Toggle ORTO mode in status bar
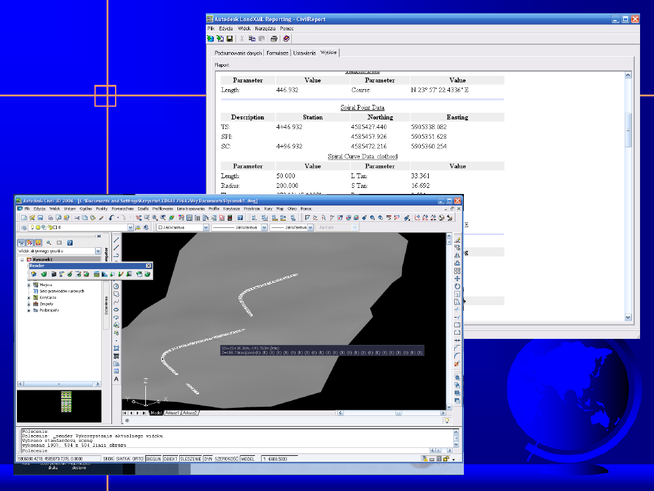 click(139, 459)
